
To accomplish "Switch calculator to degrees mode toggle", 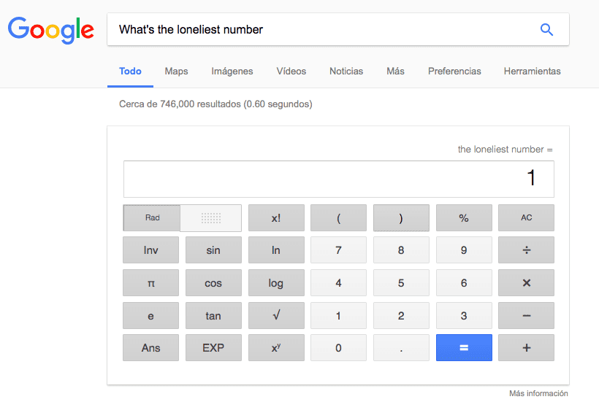I will click(211, 217).
